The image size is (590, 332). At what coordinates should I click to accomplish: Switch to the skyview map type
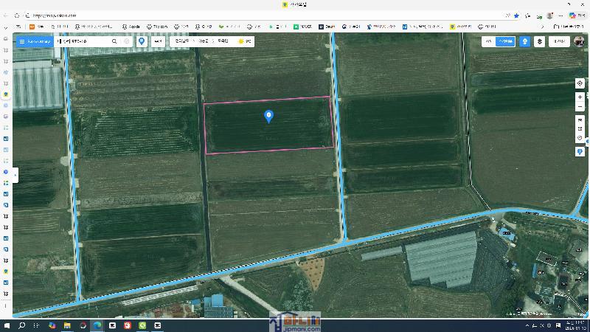[505, 41]
